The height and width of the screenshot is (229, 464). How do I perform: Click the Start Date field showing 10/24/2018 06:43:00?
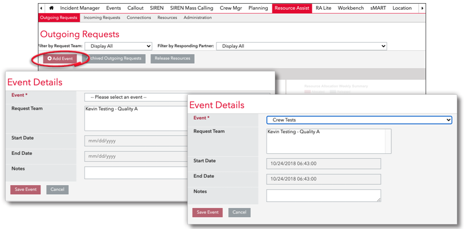[324, 164]
